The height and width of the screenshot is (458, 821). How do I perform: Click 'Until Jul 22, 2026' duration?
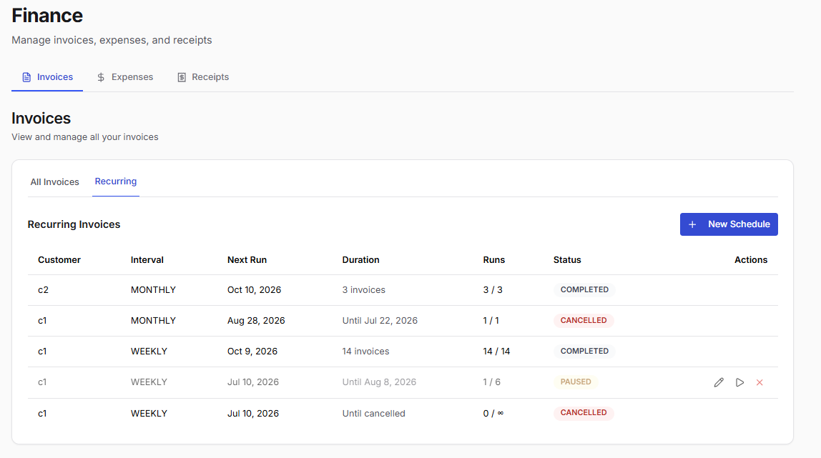tap(380, 321)
